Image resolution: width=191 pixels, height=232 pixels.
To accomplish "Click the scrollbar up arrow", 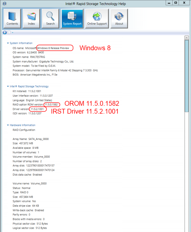I will (187, 38).
